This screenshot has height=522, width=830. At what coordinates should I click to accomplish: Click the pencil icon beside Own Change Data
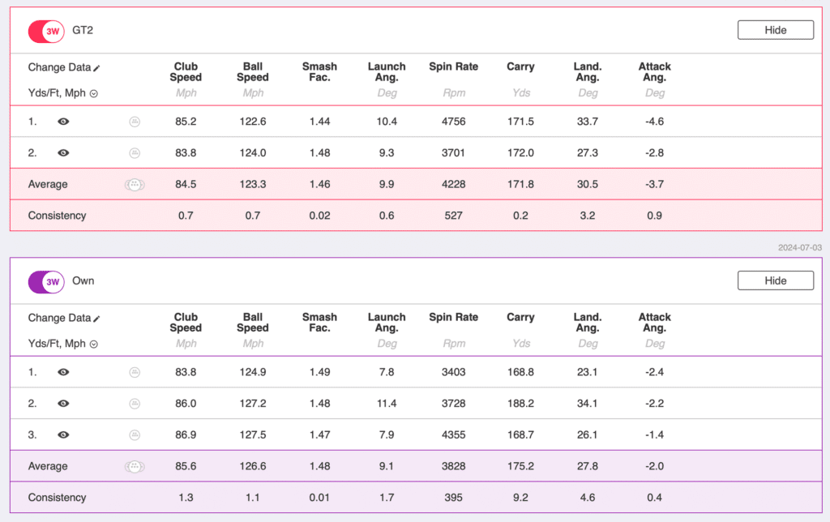click(97, 319)
